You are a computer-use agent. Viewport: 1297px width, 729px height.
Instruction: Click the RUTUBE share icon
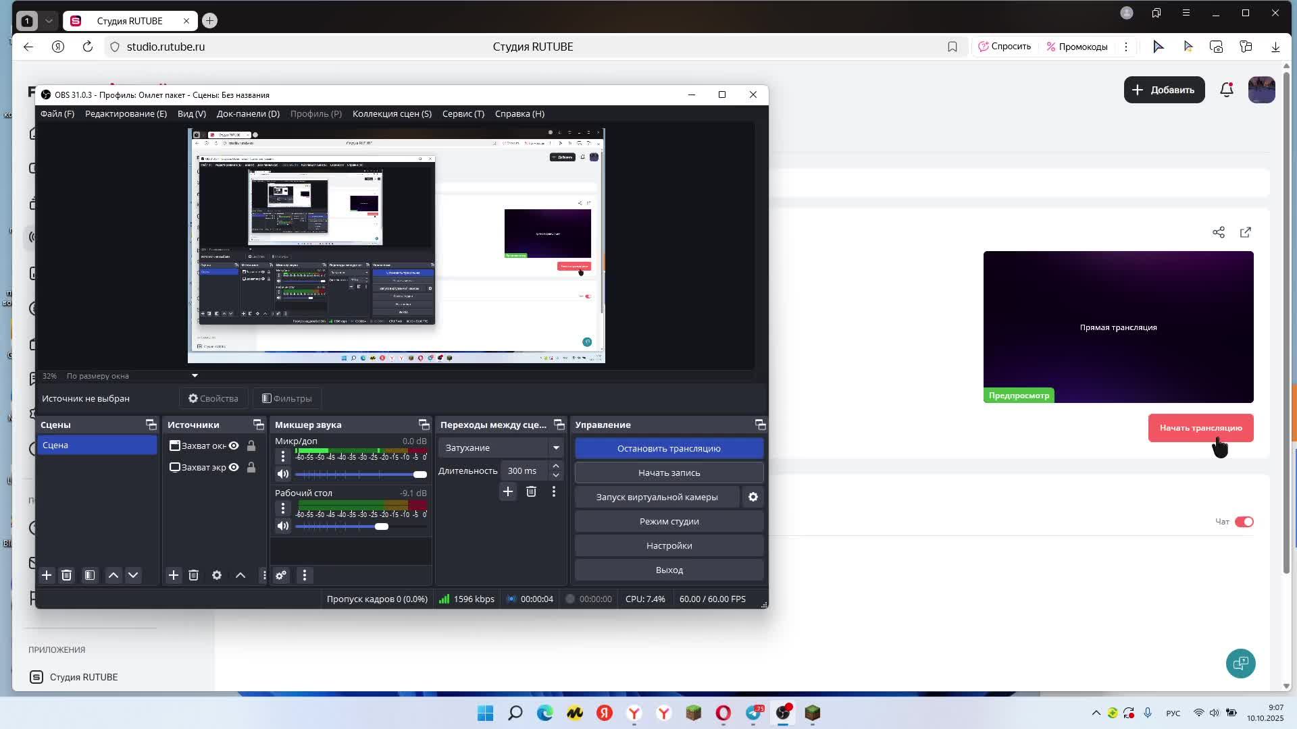coord(1218,232)
